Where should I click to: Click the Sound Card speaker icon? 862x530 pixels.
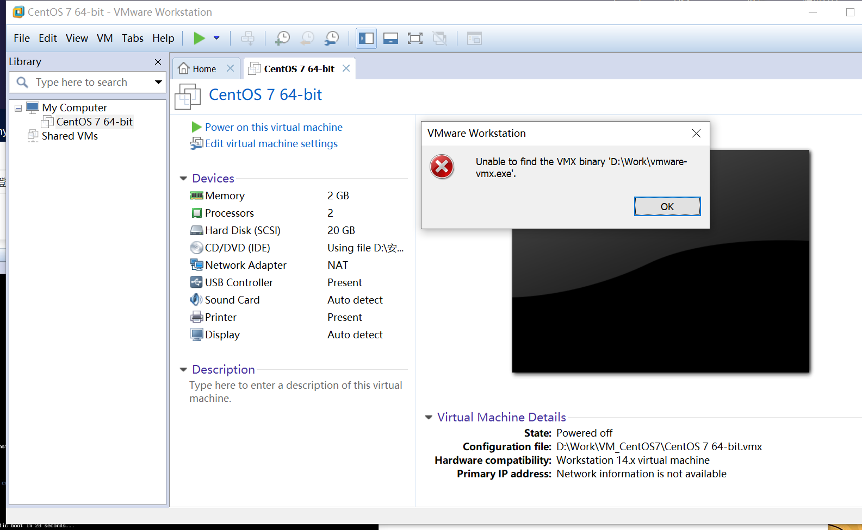point(196,300)
